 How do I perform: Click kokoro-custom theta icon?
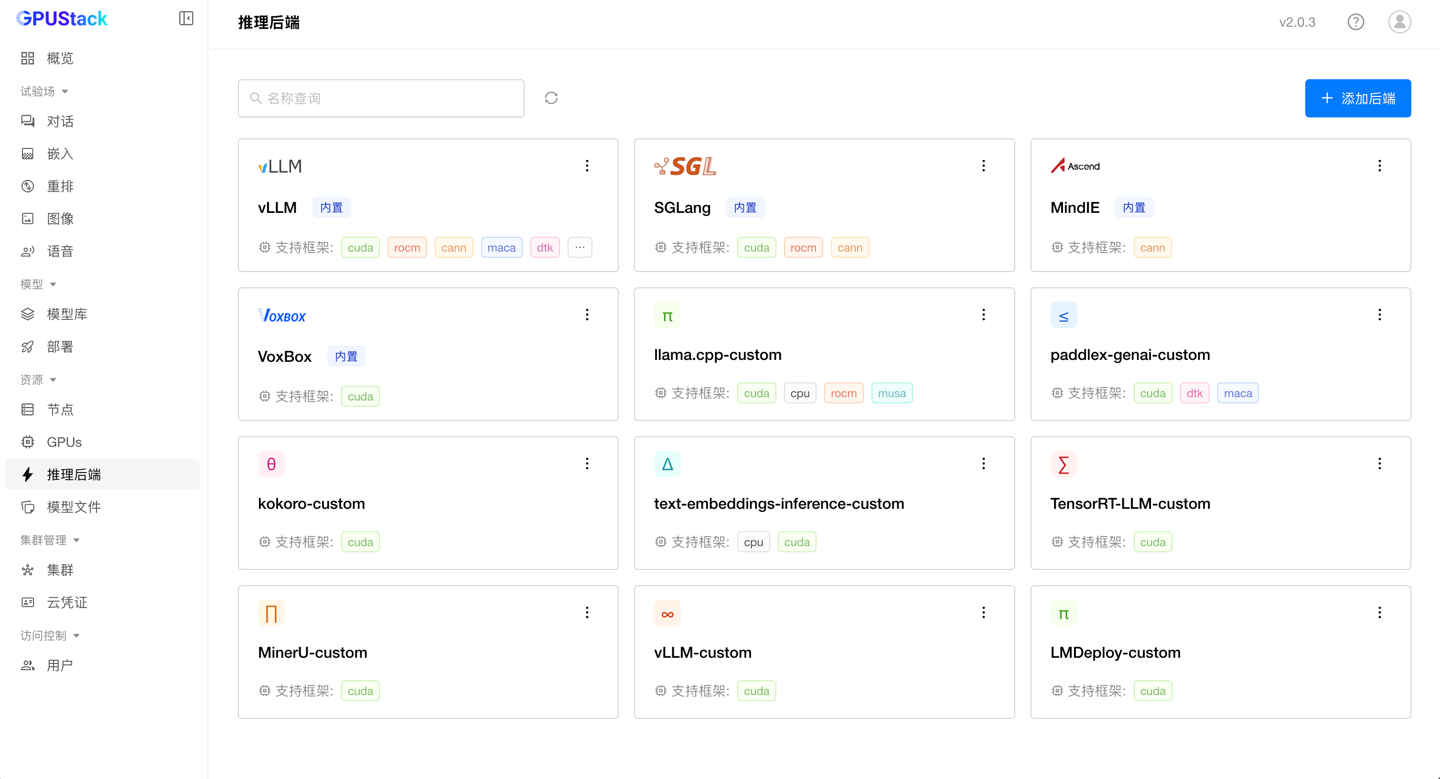click(271, 464)
